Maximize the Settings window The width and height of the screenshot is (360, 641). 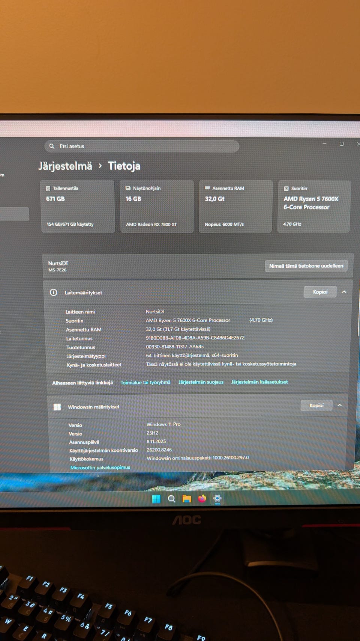[342, 144]
